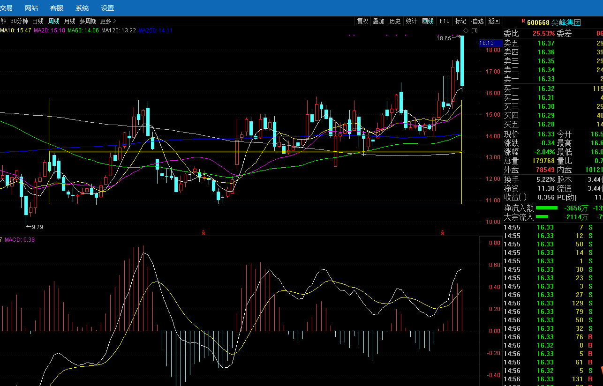Open the 历史 history button

click(395, 21)
